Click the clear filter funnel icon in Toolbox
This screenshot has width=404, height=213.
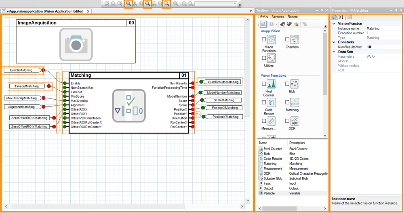[305, 24]
